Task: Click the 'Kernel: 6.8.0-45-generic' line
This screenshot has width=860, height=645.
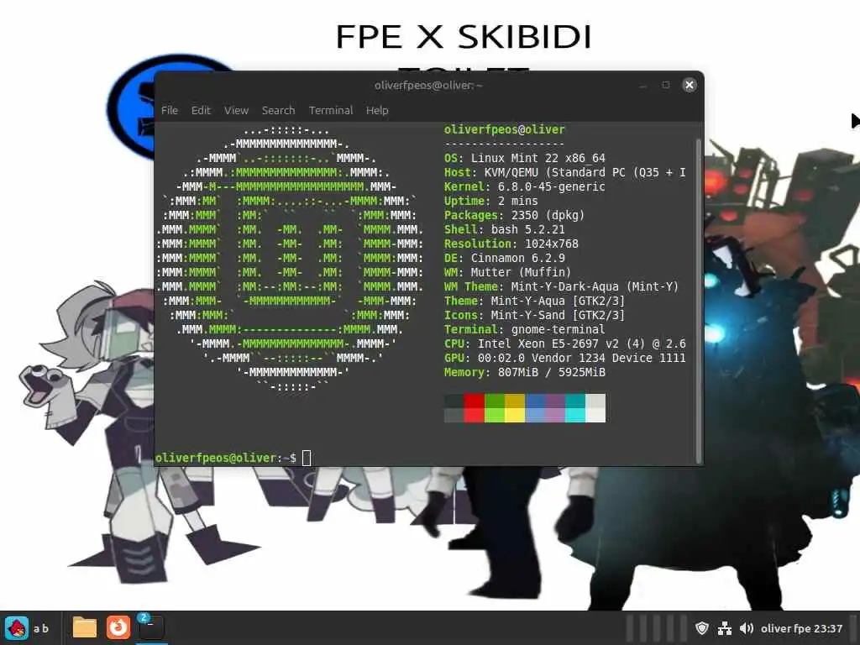Action: (524, 186)
